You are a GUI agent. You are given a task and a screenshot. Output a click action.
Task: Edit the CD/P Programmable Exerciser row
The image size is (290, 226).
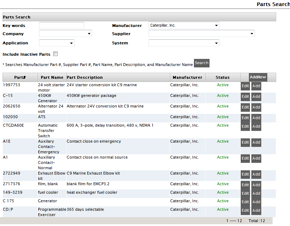(245, 210)
